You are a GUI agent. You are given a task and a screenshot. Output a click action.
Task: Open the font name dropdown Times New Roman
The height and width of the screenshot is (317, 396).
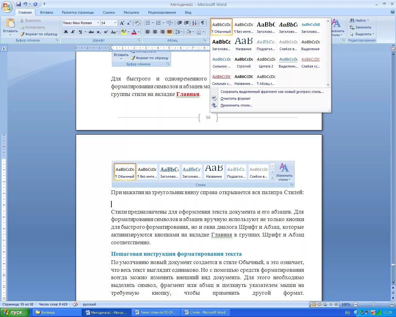point(98,23)
